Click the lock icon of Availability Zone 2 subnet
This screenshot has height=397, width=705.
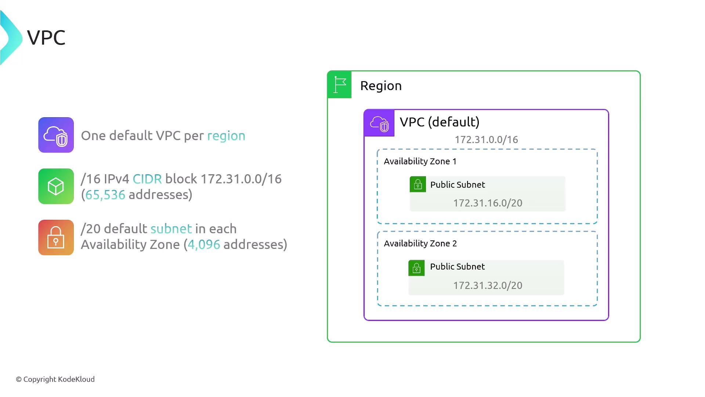416,268
